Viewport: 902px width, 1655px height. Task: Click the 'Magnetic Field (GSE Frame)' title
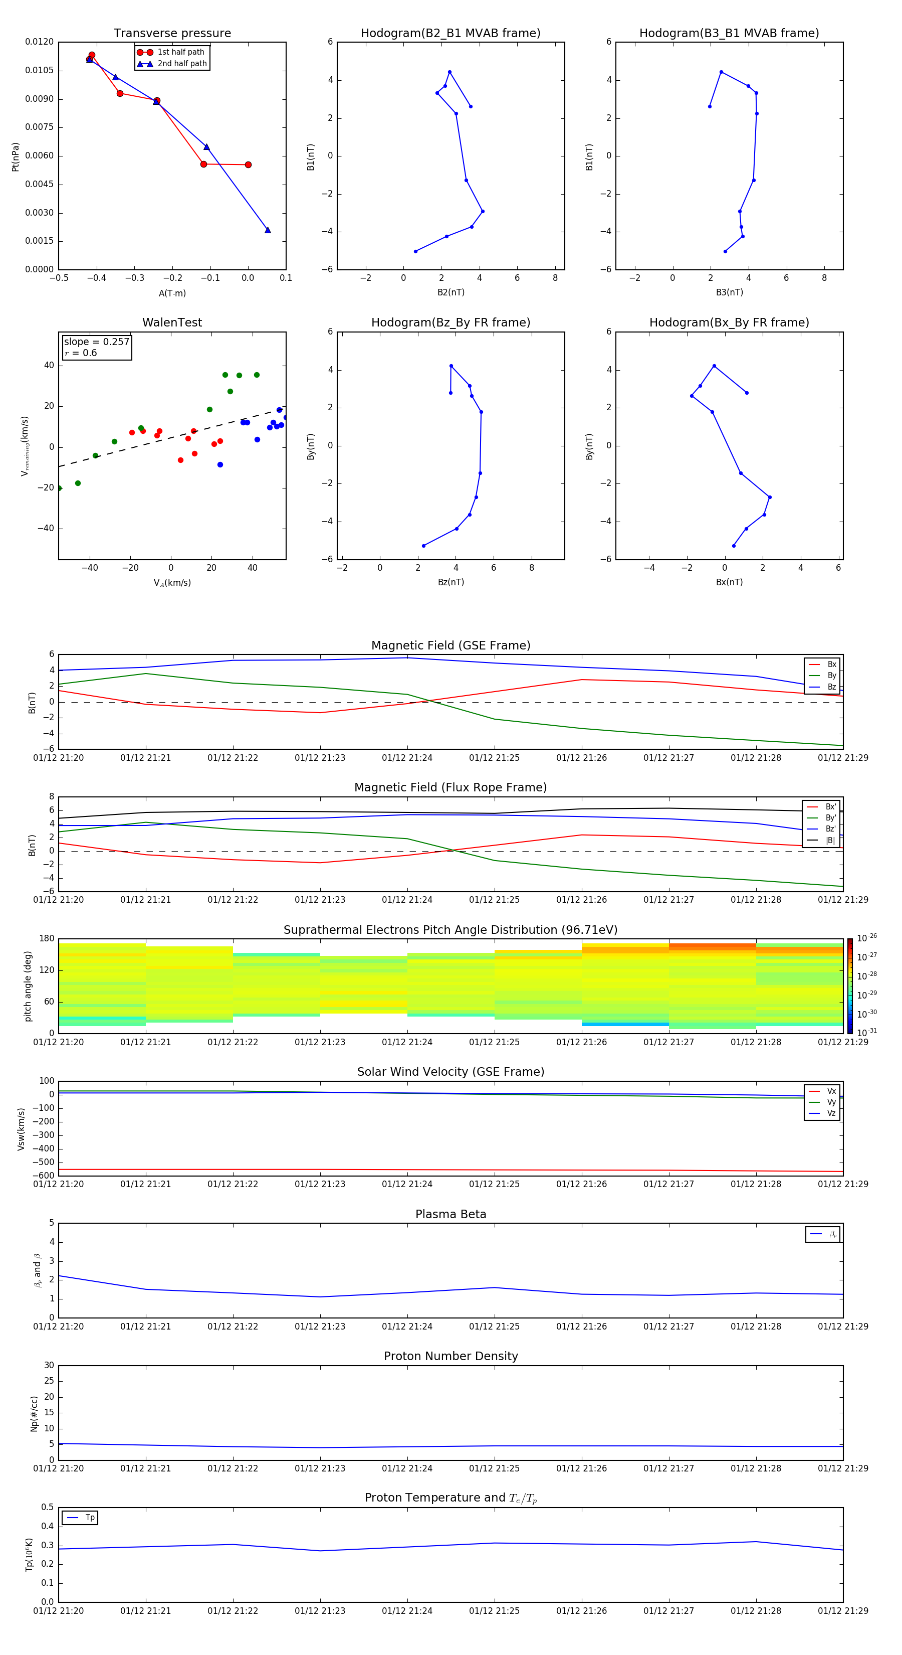[450, 645]
